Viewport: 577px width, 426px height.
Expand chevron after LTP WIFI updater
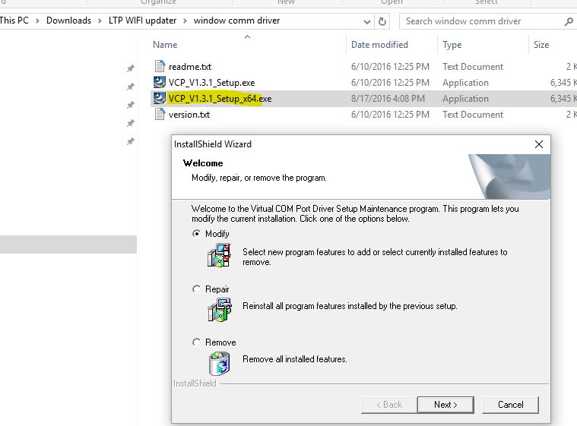[185, 21]
